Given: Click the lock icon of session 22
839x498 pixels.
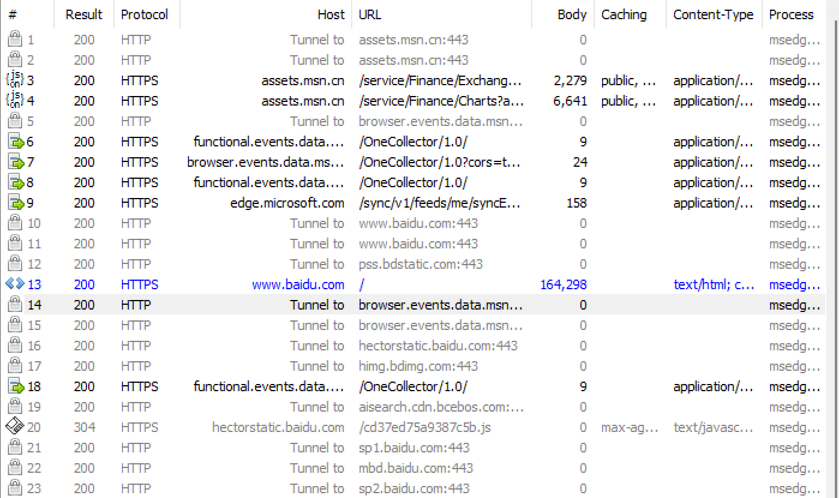Looking at the screenshot, I should tap(14, 469).
